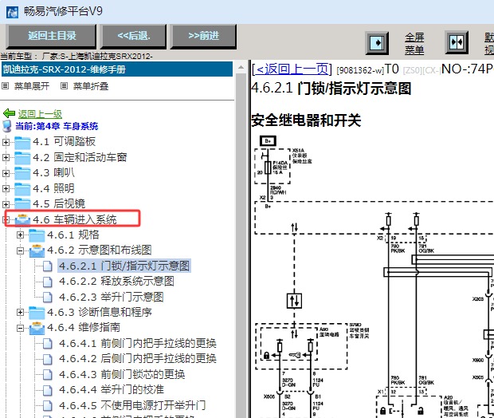Click the folder icon of 4.2 固定和活动车窗
The image size is (494, 418).
click(x=22, y=158)
